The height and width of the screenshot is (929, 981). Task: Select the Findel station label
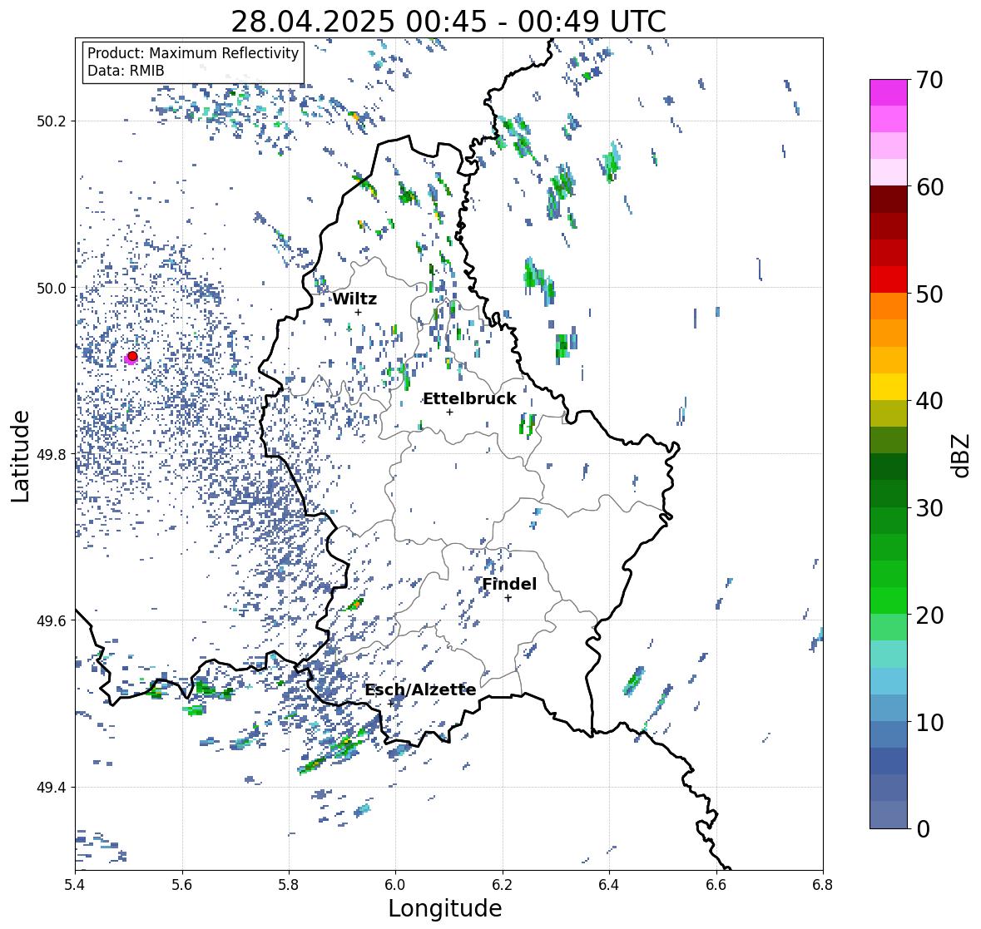[509, 584]
